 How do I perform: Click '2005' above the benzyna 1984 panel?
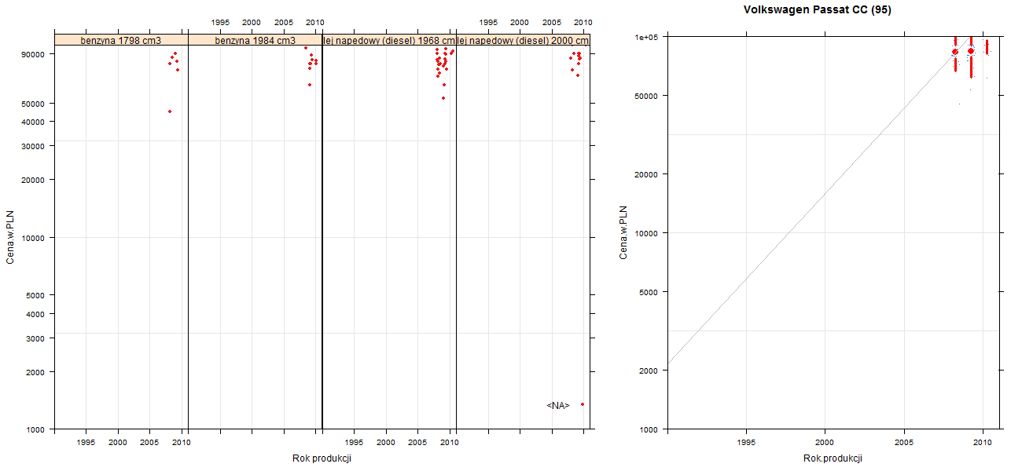(x=284, y=23)
